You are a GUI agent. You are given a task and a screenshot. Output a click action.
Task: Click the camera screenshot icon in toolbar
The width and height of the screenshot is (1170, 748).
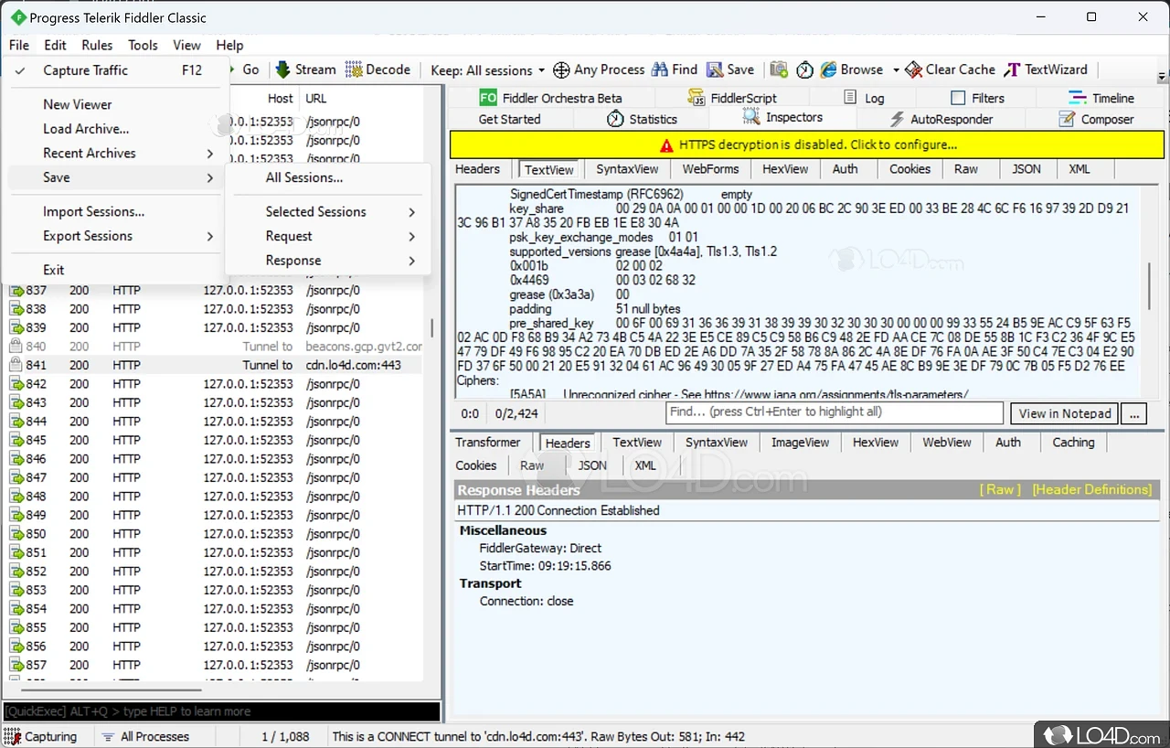[x=779, y=69]
